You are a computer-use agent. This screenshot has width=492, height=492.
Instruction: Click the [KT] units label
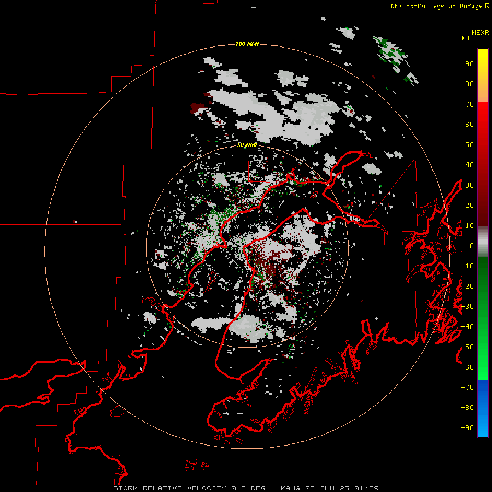(x=467, y=38)
